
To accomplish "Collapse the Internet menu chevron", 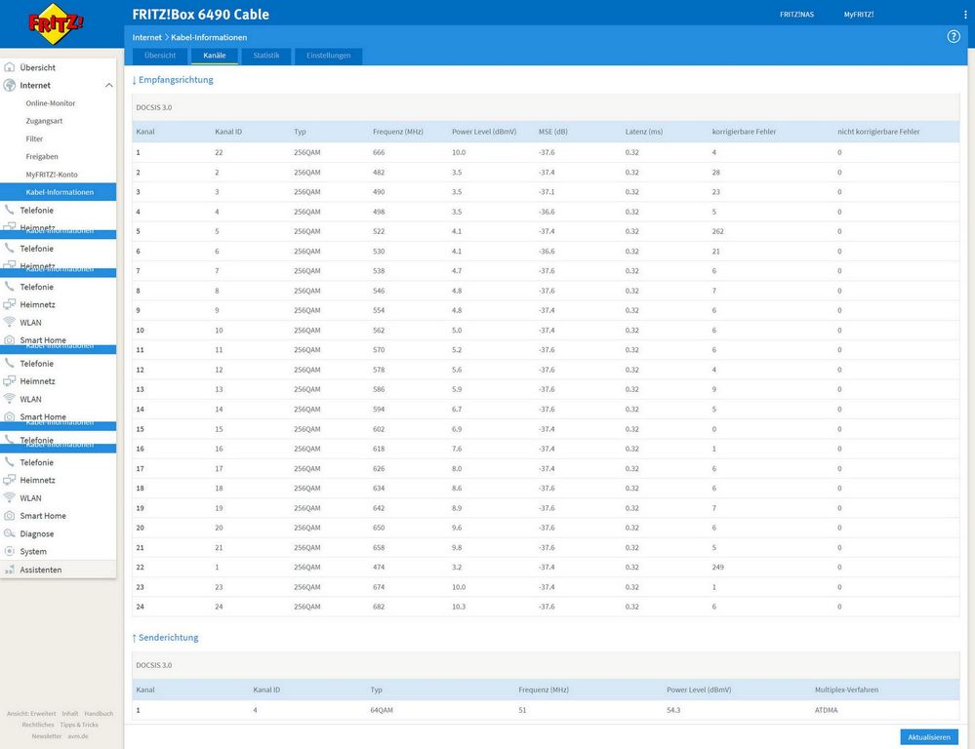I will click(108, 86).
